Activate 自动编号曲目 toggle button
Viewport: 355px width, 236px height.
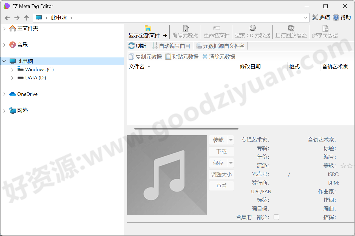(x=171, y=46)
